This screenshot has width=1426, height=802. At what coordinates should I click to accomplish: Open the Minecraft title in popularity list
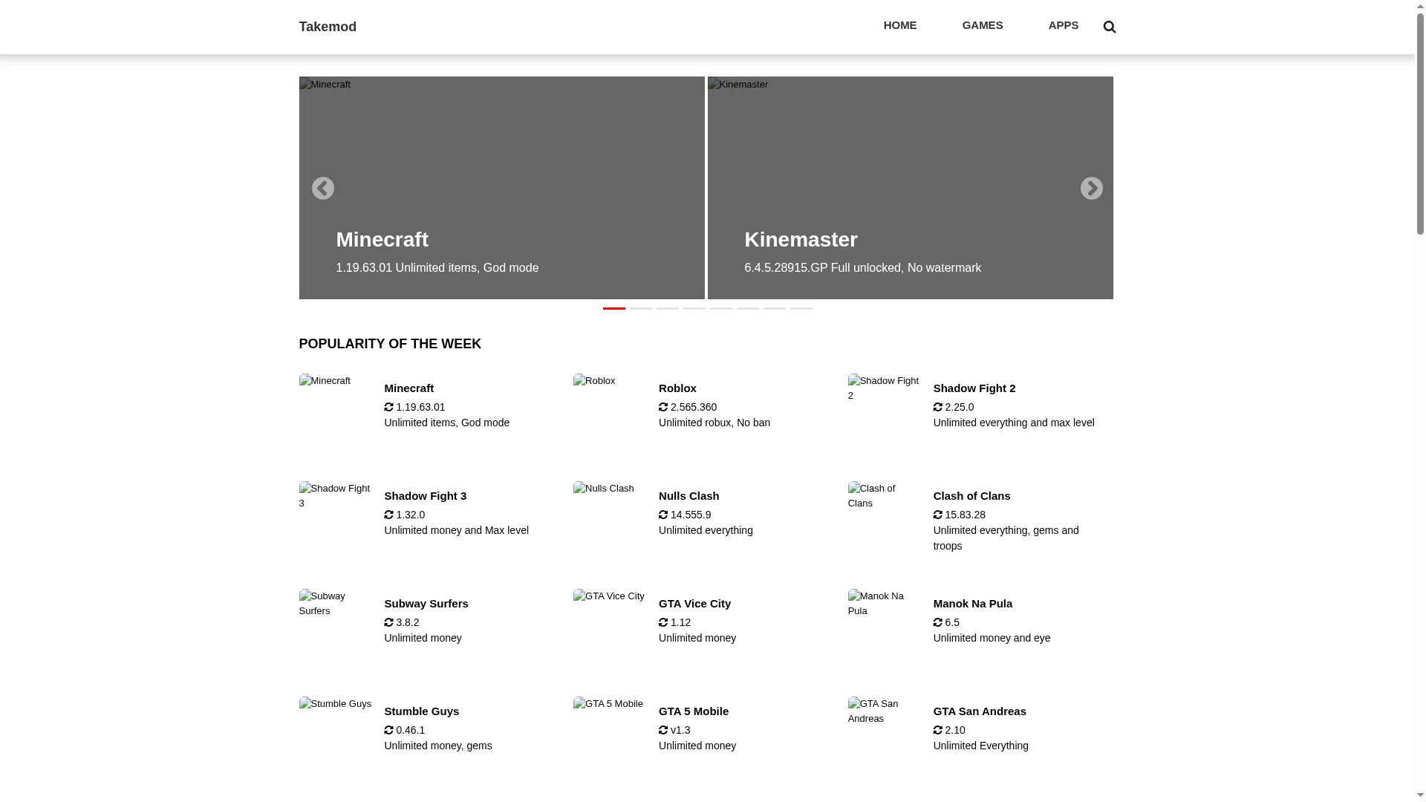409,388
